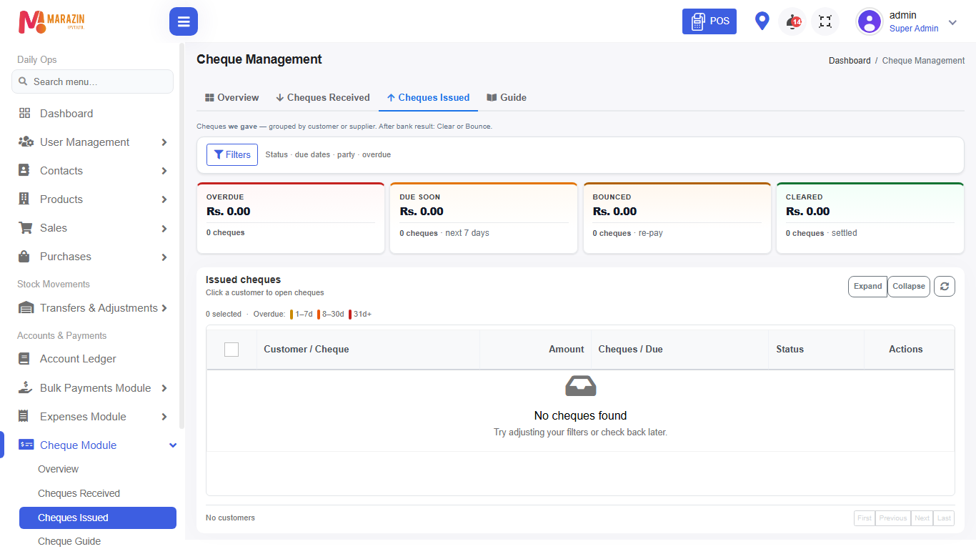The image size is (976, 549).
Task: Switch to the Cheques Received tab
Action: pyautogui.click(x=322, y=97)
